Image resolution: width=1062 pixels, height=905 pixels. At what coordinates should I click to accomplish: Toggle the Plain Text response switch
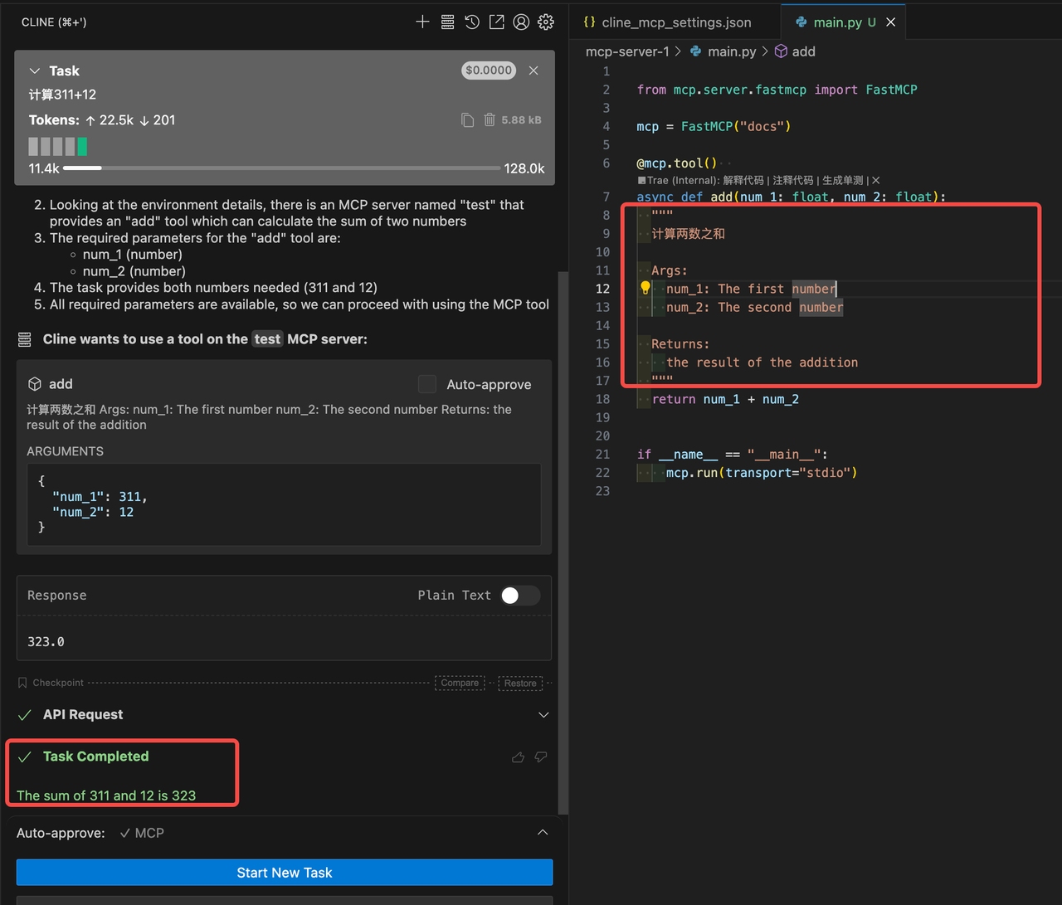coord(519,596)
